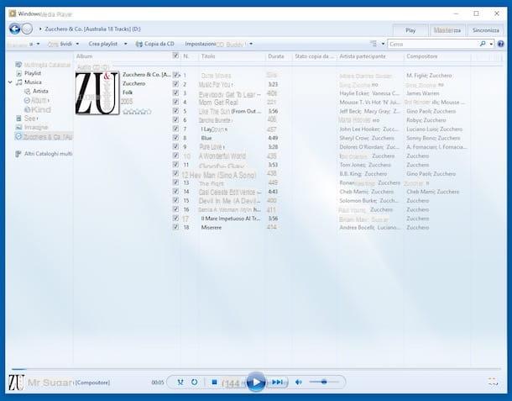
Task: Skip to the next track
Action: point(277,382)
